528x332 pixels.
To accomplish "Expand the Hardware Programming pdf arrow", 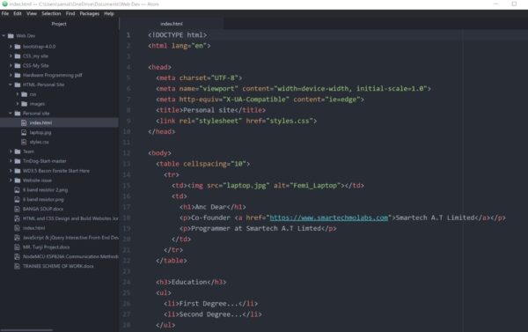I will point(11,75).
